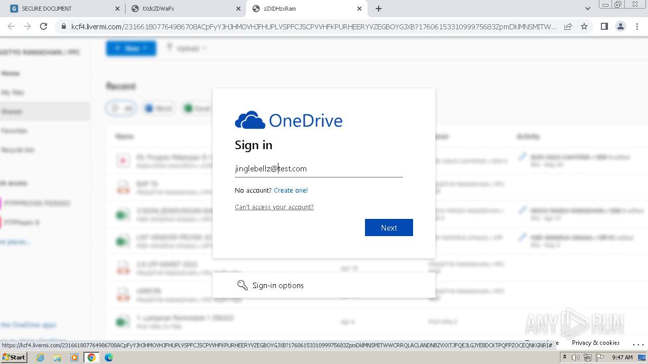Click the share page icon
The width and height of the screenshot is (648, 364).
(568, 26)
